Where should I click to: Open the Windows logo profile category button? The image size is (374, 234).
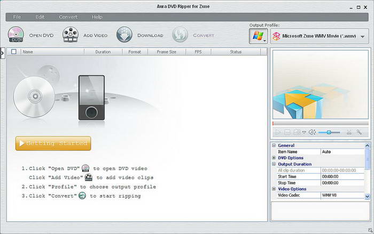pyautogui.click(x=258, y=36)
